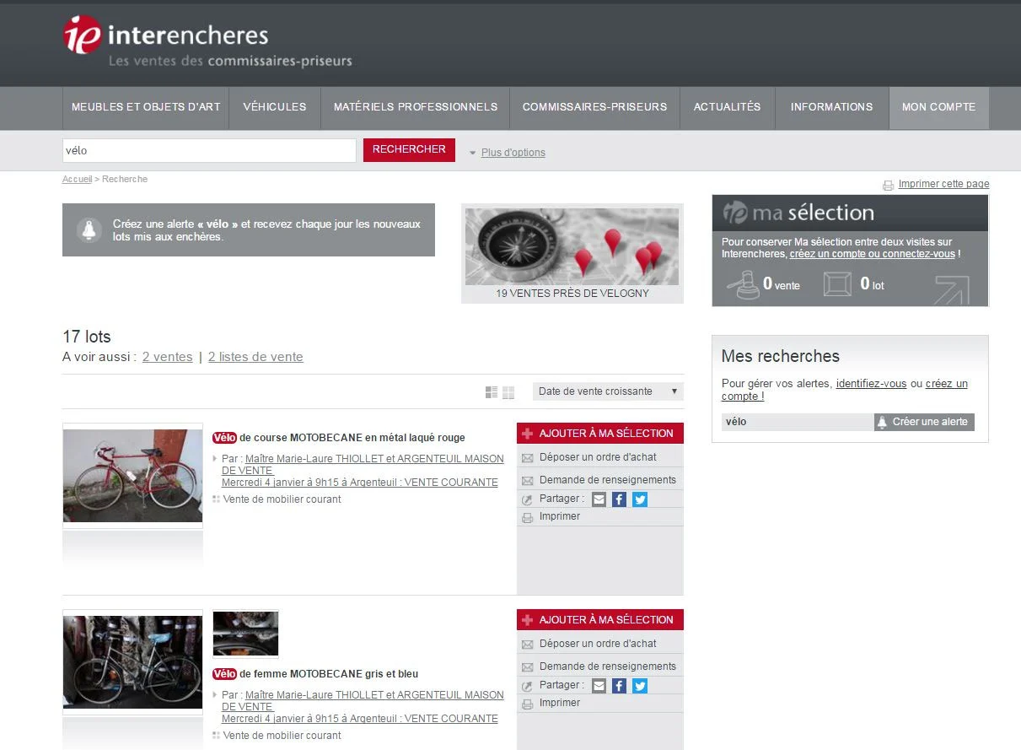This screenshot has width=1021, height=750.
Task: Open small secondary thumbnail of femme vélo
Action: pyautogui.click(x=245, y=634)
